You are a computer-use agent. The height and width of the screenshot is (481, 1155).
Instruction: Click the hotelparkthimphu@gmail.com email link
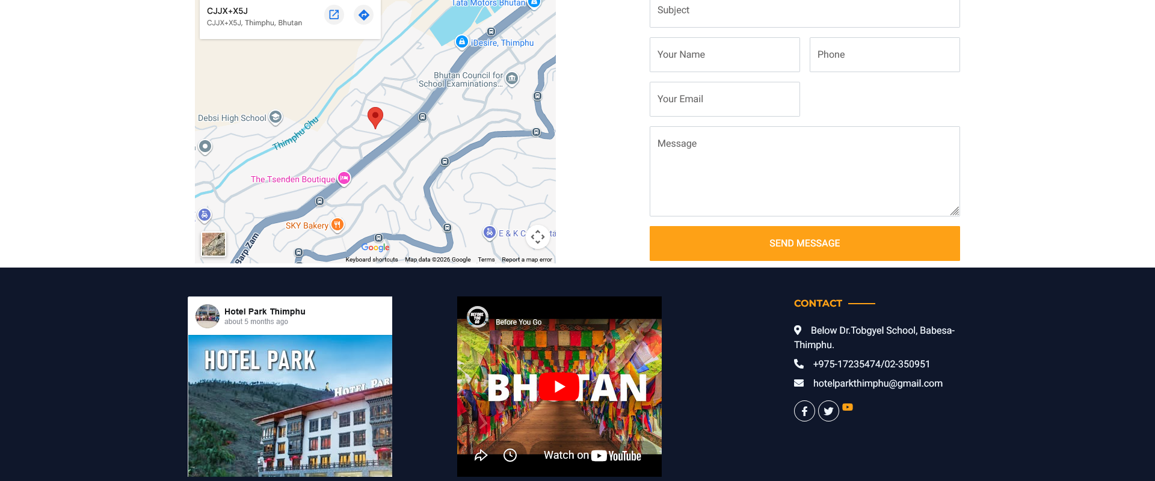(878, 384)
